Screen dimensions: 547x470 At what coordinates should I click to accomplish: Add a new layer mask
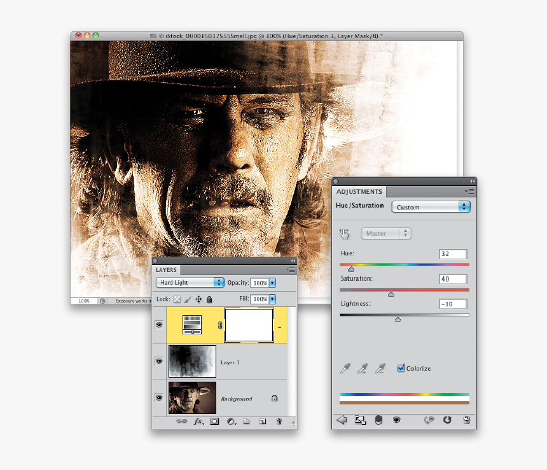click(x=216, y=422)
